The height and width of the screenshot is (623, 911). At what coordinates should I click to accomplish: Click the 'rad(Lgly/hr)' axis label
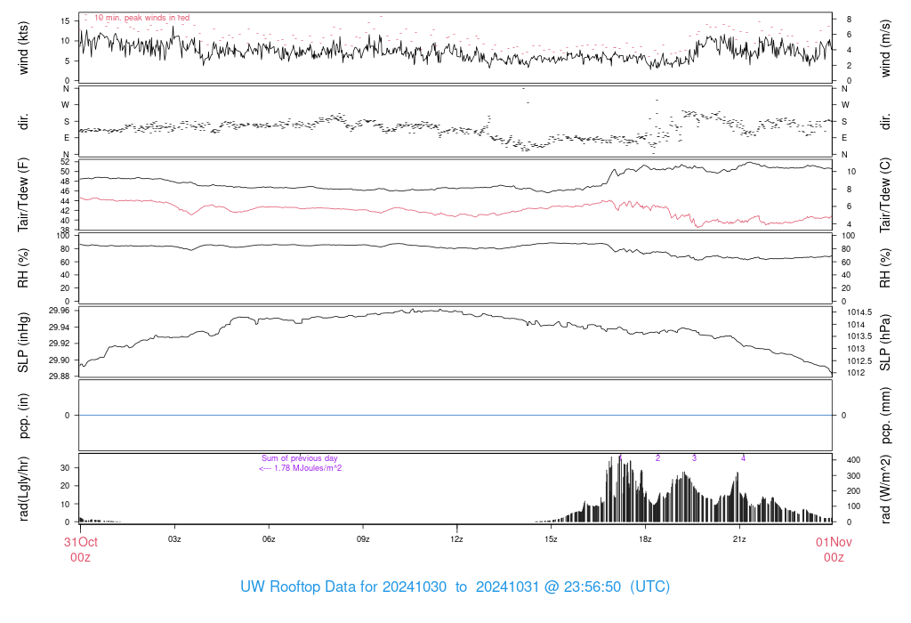pyautogui.click(x=24, y=489)
